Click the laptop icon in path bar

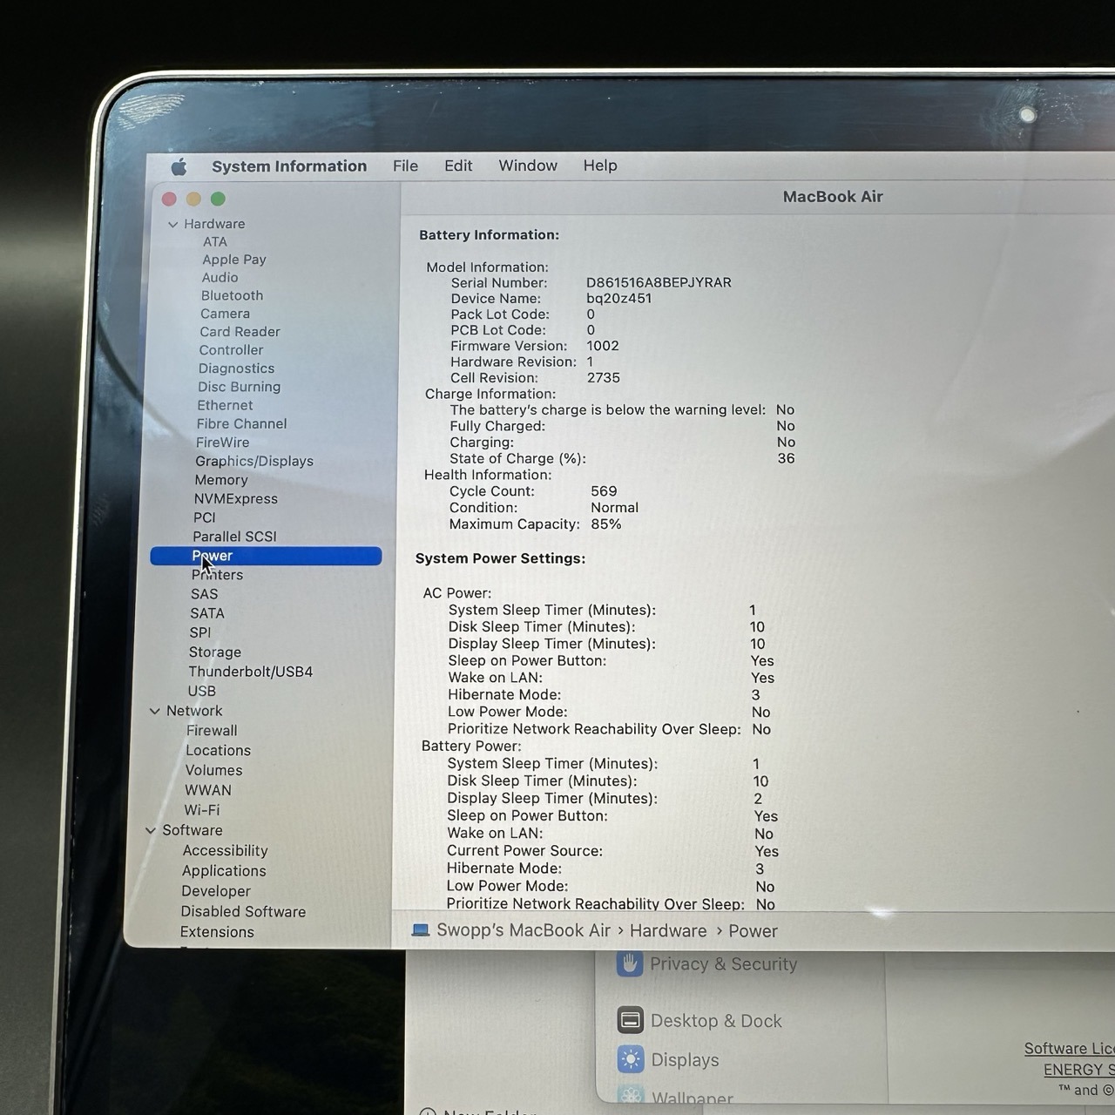[421, 930]
